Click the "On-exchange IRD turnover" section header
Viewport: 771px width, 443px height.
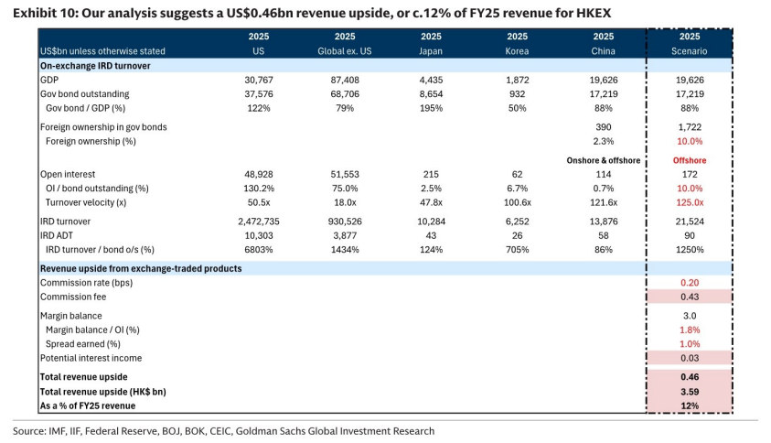(95, 66)
